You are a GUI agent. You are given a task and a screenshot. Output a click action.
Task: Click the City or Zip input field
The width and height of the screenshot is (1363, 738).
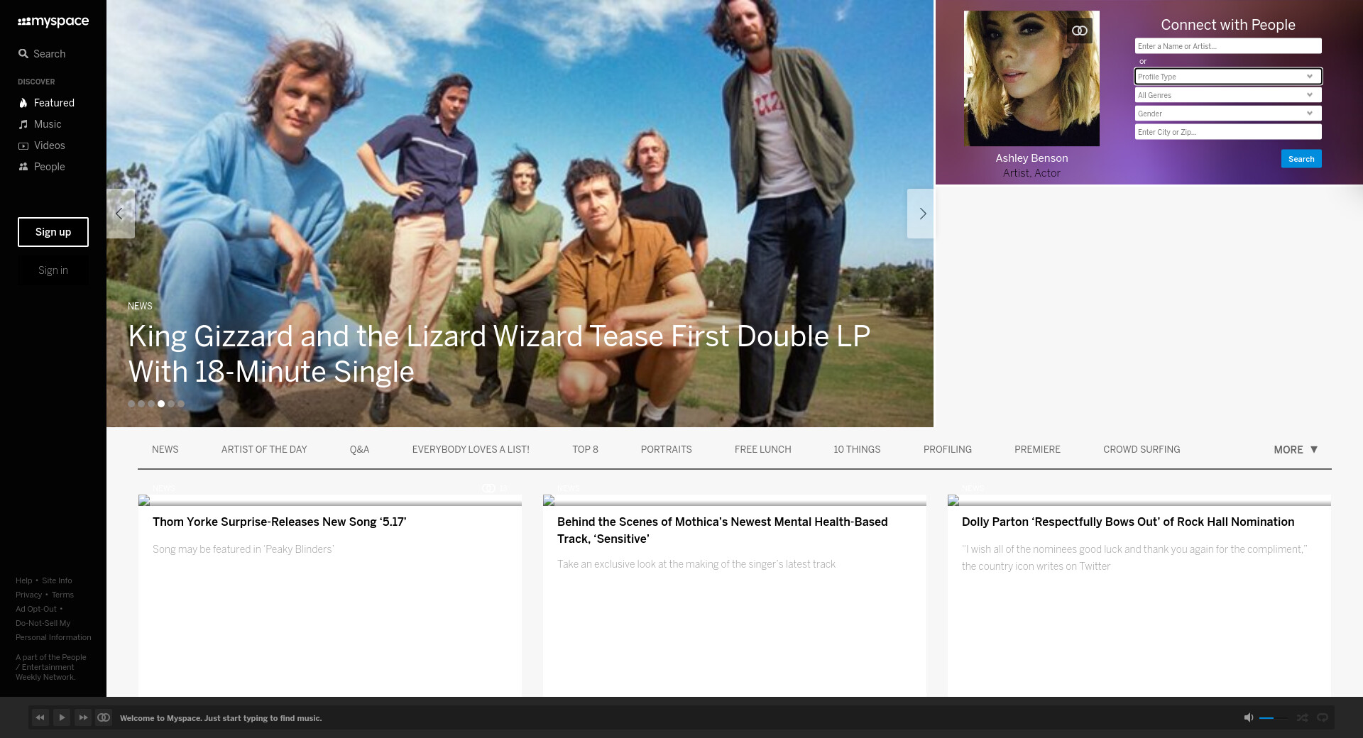[x=1228, y=132]
